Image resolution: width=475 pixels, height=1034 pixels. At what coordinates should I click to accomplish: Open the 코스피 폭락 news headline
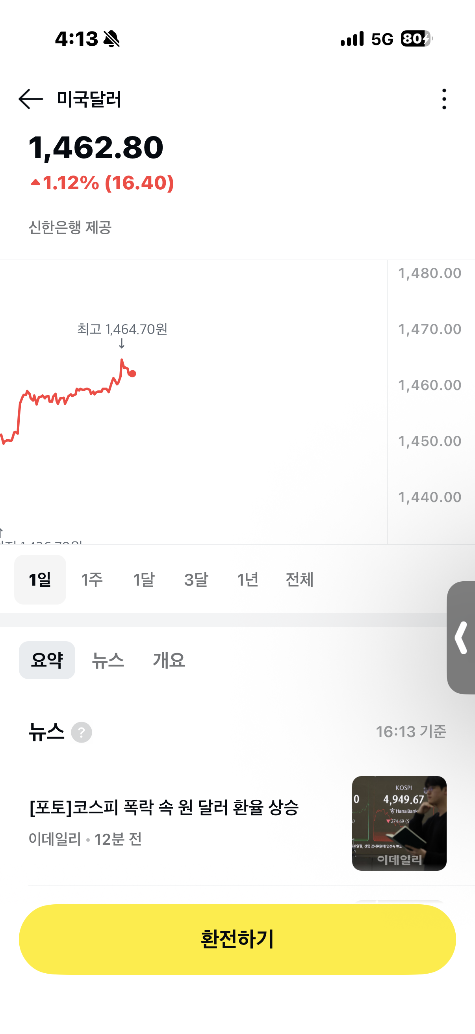164,807
